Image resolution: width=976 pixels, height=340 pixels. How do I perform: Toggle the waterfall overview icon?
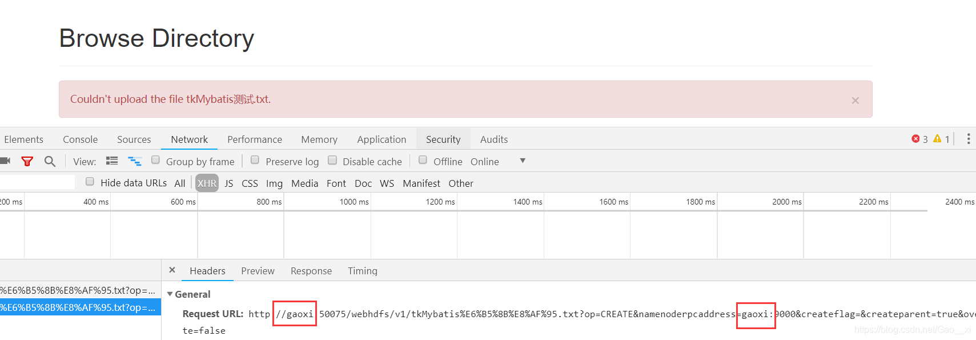click(135, 161)
